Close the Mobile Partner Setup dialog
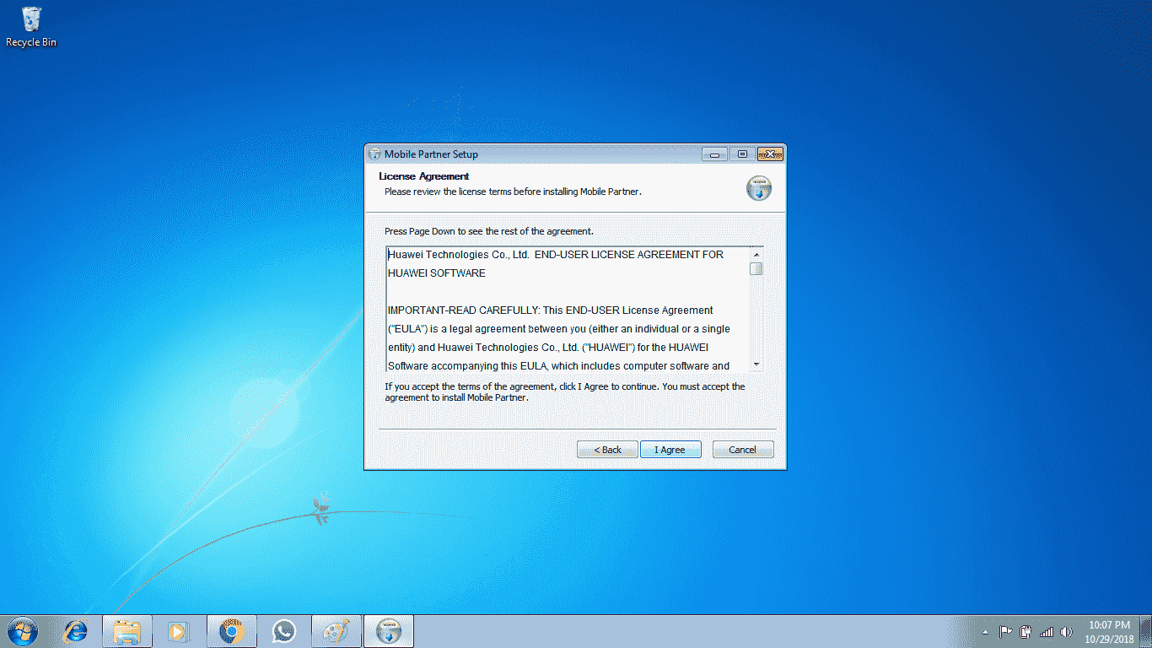The image size is (1152, 648). pos(771,154)
